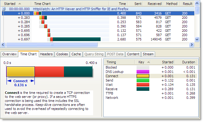203x122 pixels.
Task: Select the Connect yellow color key swatch
Action: [143, 76]
